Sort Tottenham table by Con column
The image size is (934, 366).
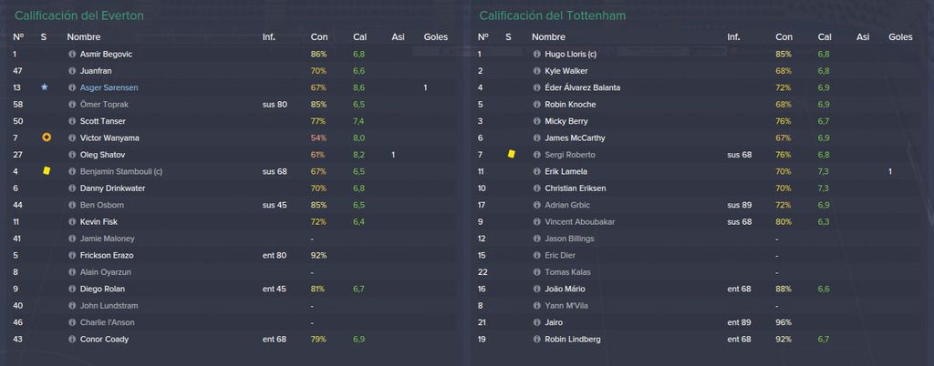tap(784, 36)
